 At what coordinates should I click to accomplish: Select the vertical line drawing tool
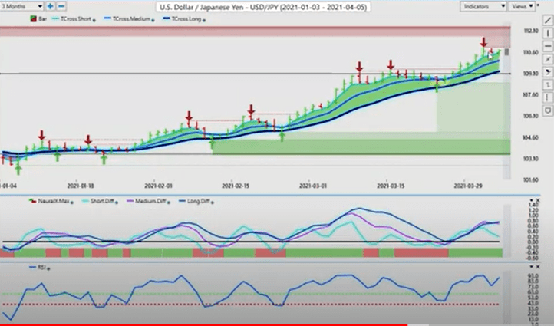coord(548,33)
